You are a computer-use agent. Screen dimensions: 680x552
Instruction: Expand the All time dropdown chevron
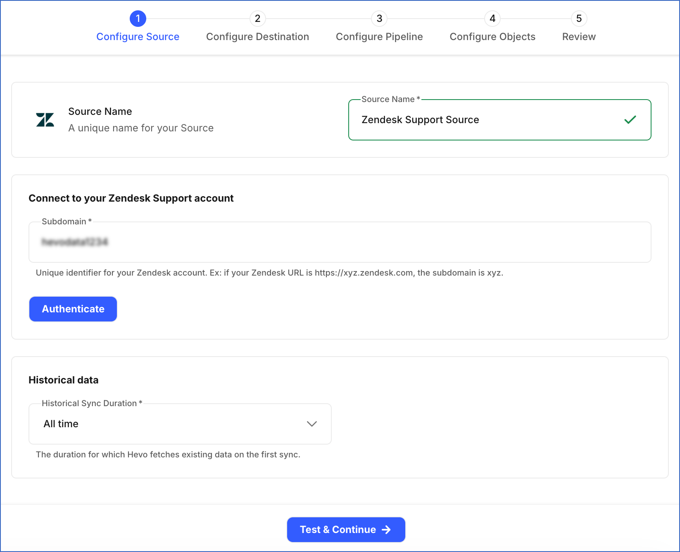[312, 424]
